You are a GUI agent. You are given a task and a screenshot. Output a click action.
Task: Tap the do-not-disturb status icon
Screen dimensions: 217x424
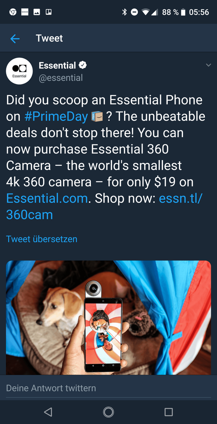point(134,12)
